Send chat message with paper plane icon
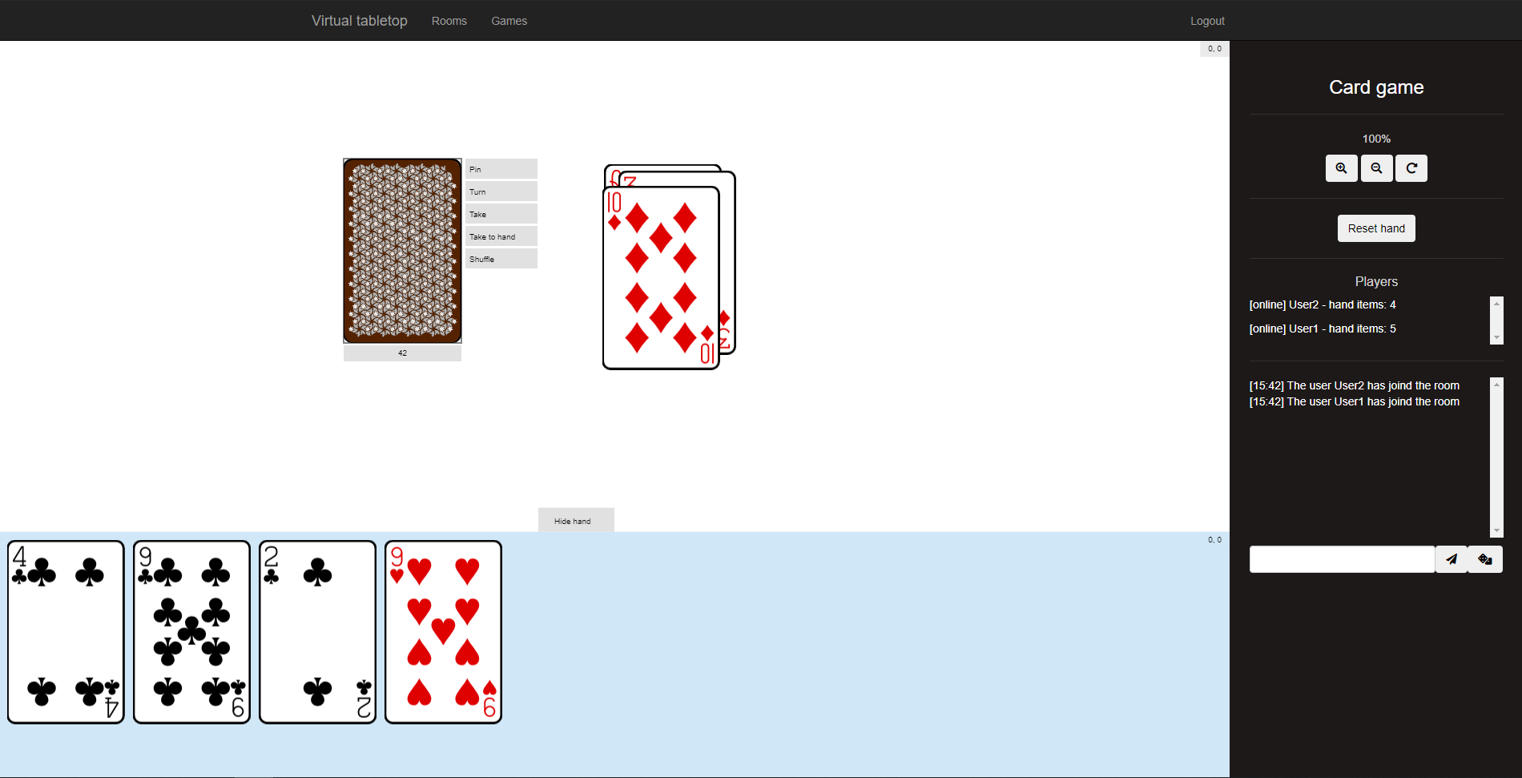Viewport: 1522px width, 778px height. [1451, 559]
